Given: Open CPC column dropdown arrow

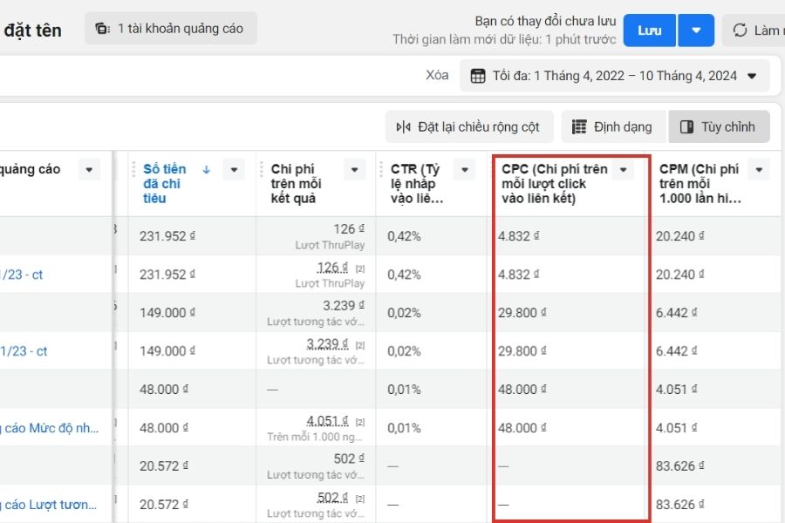Looking at the screenshot, I should coord(624,170).
